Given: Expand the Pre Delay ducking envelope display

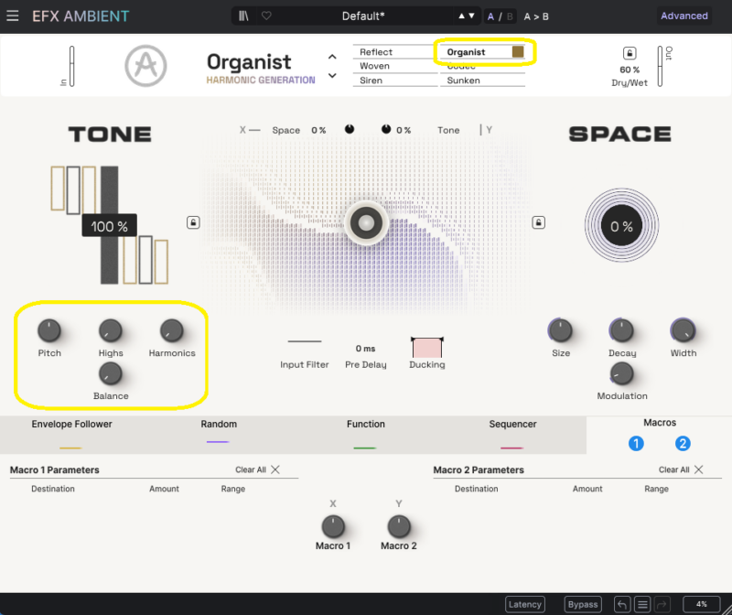Looking at the screenshot, I should point(426,347).
